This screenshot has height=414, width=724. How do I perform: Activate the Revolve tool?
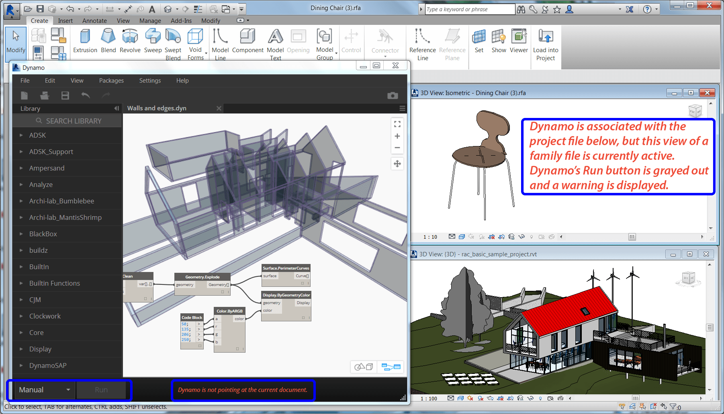pos(130,41)
